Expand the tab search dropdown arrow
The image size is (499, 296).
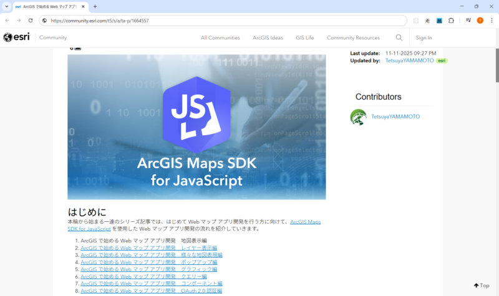tap(6, 6)
